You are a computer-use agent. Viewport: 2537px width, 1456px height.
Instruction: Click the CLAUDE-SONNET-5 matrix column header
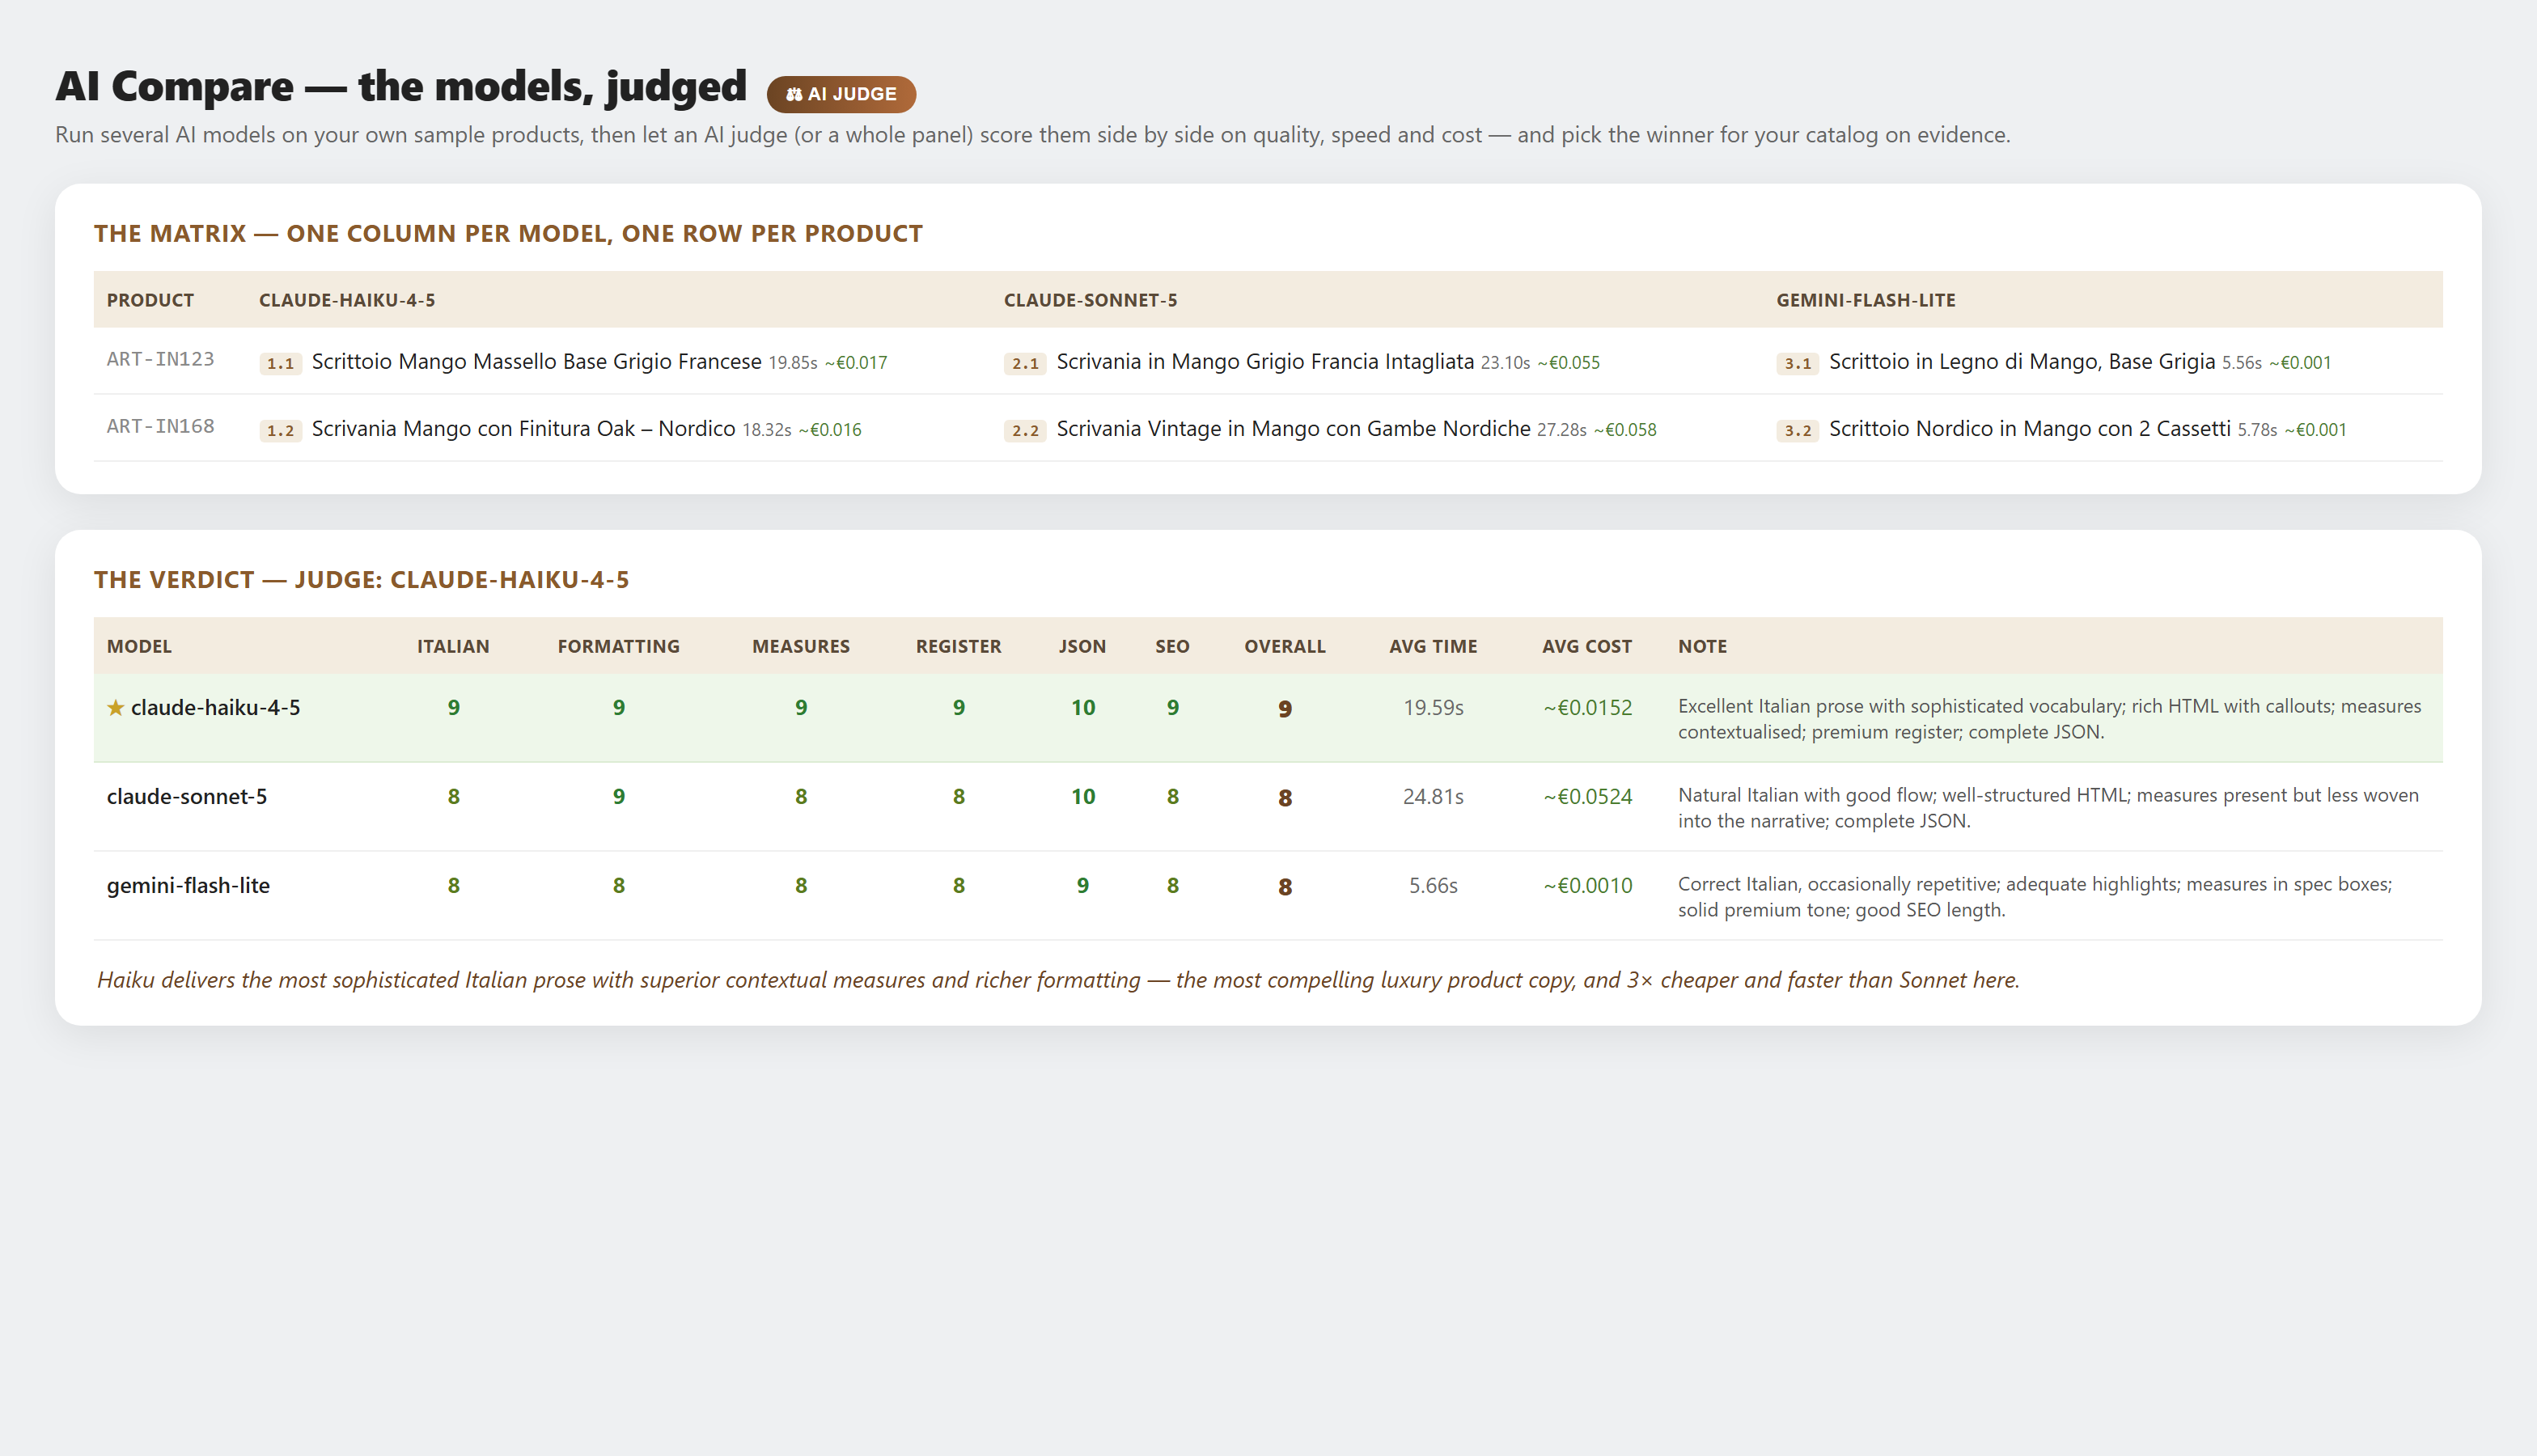point(1091,300)
